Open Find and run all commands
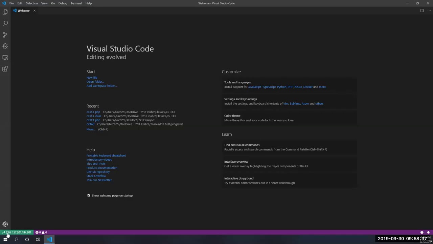Image resolution: width=433 pixels, height=244 pixels. pos(290,147)
